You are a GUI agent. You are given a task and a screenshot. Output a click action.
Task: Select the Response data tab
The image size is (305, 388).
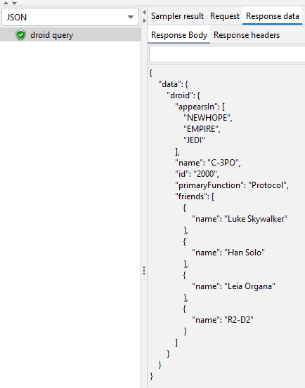coord(272,16)
